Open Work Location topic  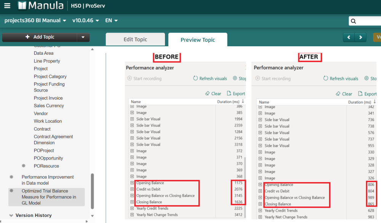[48, 121]
